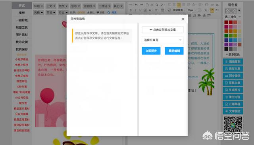254x145 pixels.
Task: Select the 样式 tab in sidebar
Action: click(x=22, y=6)
